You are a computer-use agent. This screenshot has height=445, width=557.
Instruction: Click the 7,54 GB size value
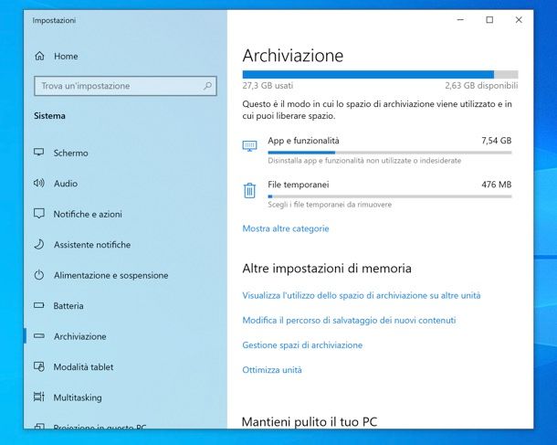click(496, 141)
